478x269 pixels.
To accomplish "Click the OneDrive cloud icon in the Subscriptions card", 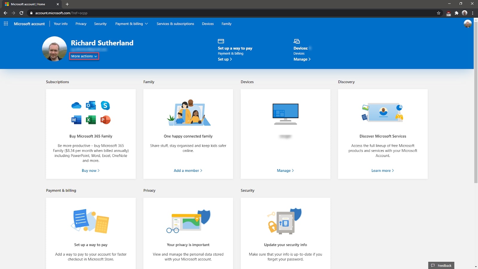I will (x=76, y=106).
